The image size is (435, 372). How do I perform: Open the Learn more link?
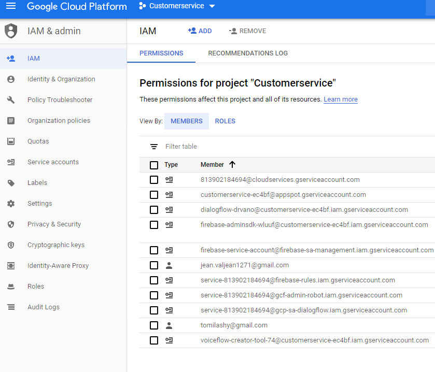pyautogui.click(x=341, y=99)
